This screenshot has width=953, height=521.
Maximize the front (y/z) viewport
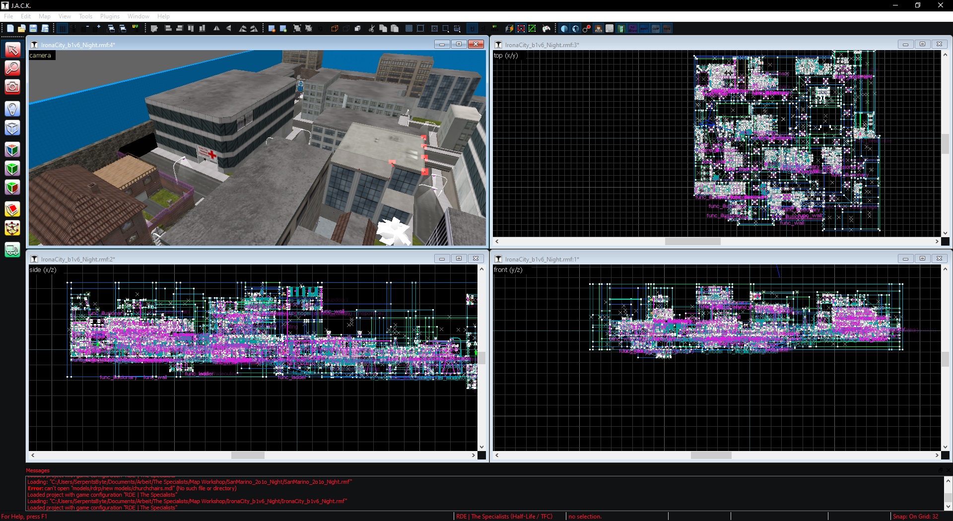922,259
